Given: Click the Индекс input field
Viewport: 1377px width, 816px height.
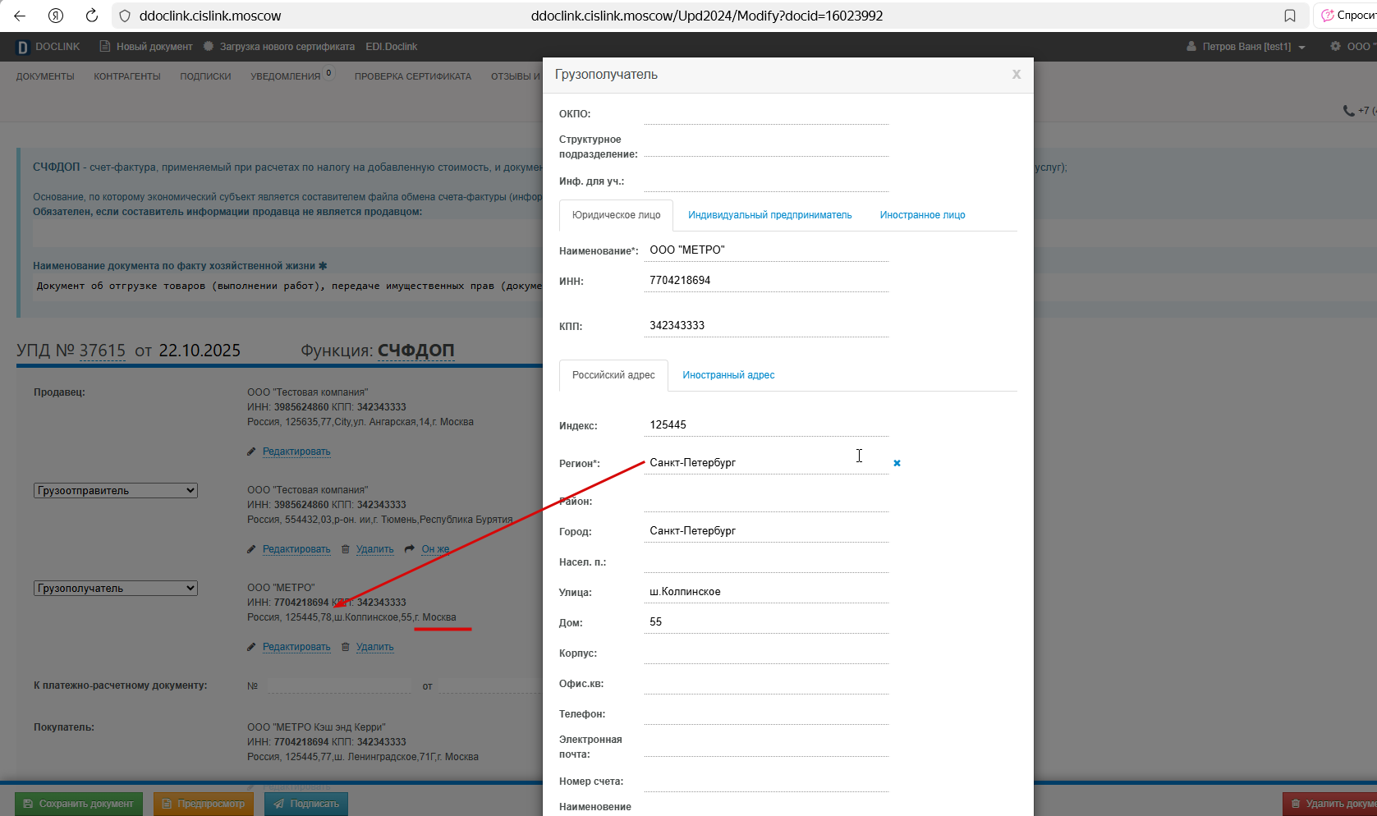Looking at the screenshot, I should 766,425.
